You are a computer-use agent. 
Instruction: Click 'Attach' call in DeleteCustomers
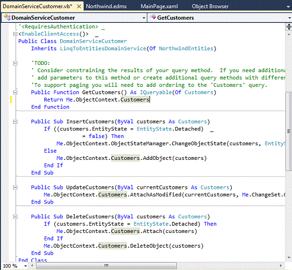click(x=152, y=231)
